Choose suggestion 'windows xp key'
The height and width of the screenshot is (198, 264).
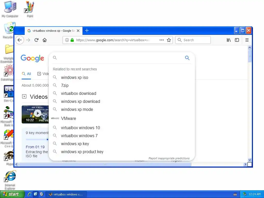coord(122,144)
